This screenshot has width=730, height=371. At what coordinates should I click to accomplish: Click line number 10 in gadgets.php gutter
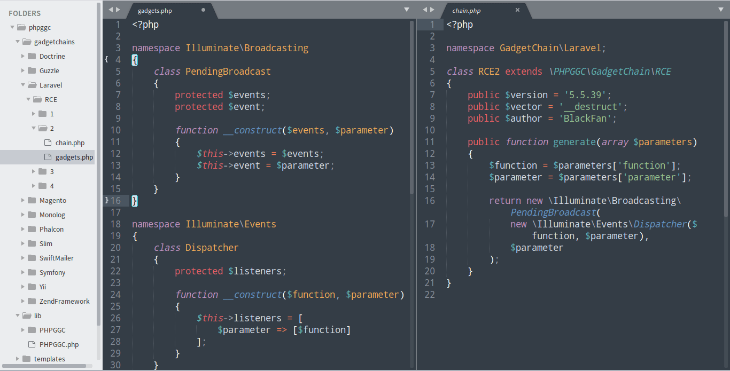pyautogui.click(x=115, y=130)
